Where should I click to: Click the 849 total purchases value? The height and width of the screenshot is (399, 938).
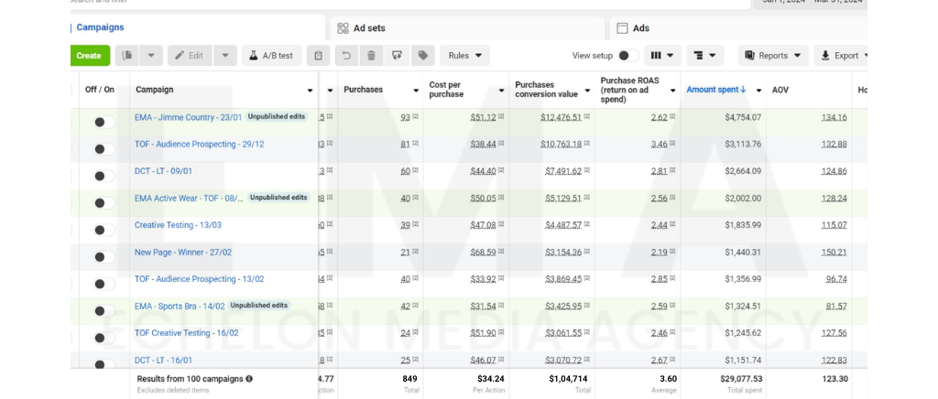click(409, 379)
